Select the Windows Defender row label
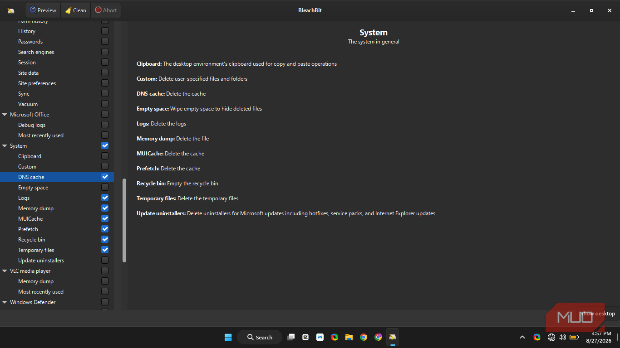 (x=33, y=302)
